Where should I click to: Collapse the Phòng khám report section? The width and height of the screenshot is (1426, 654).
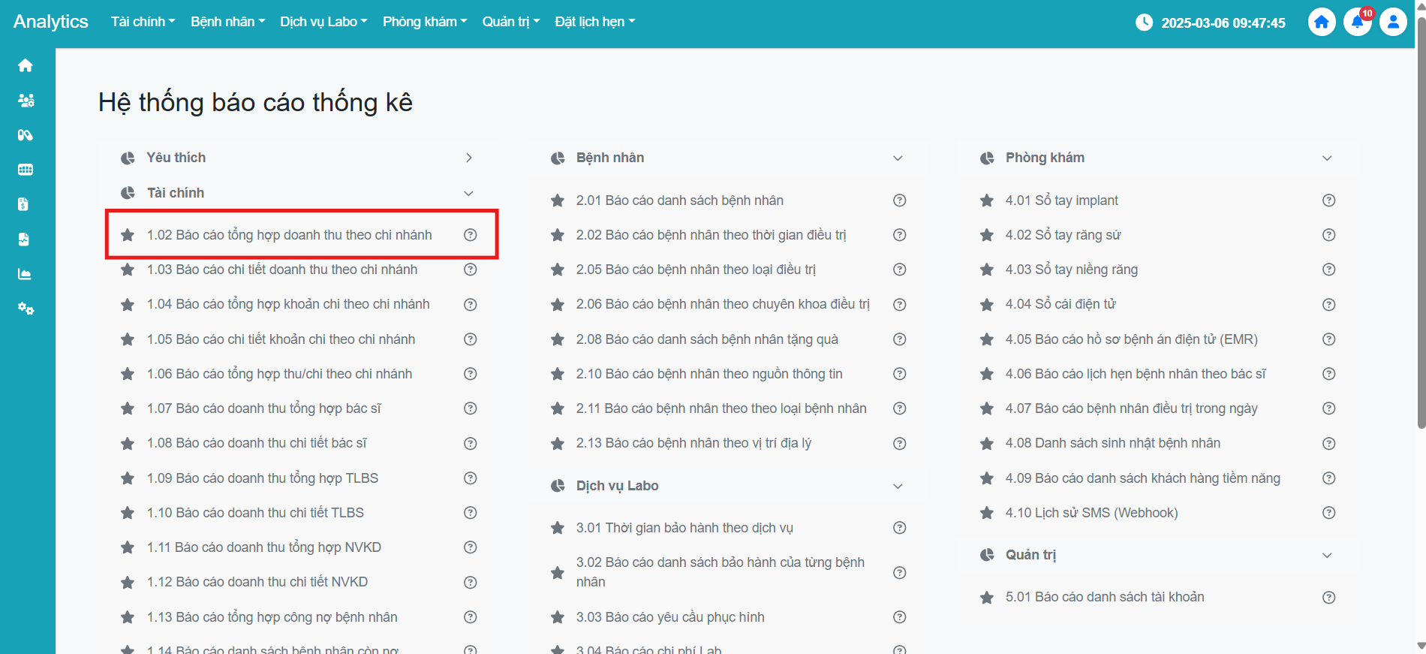[x=1327, y=158]
